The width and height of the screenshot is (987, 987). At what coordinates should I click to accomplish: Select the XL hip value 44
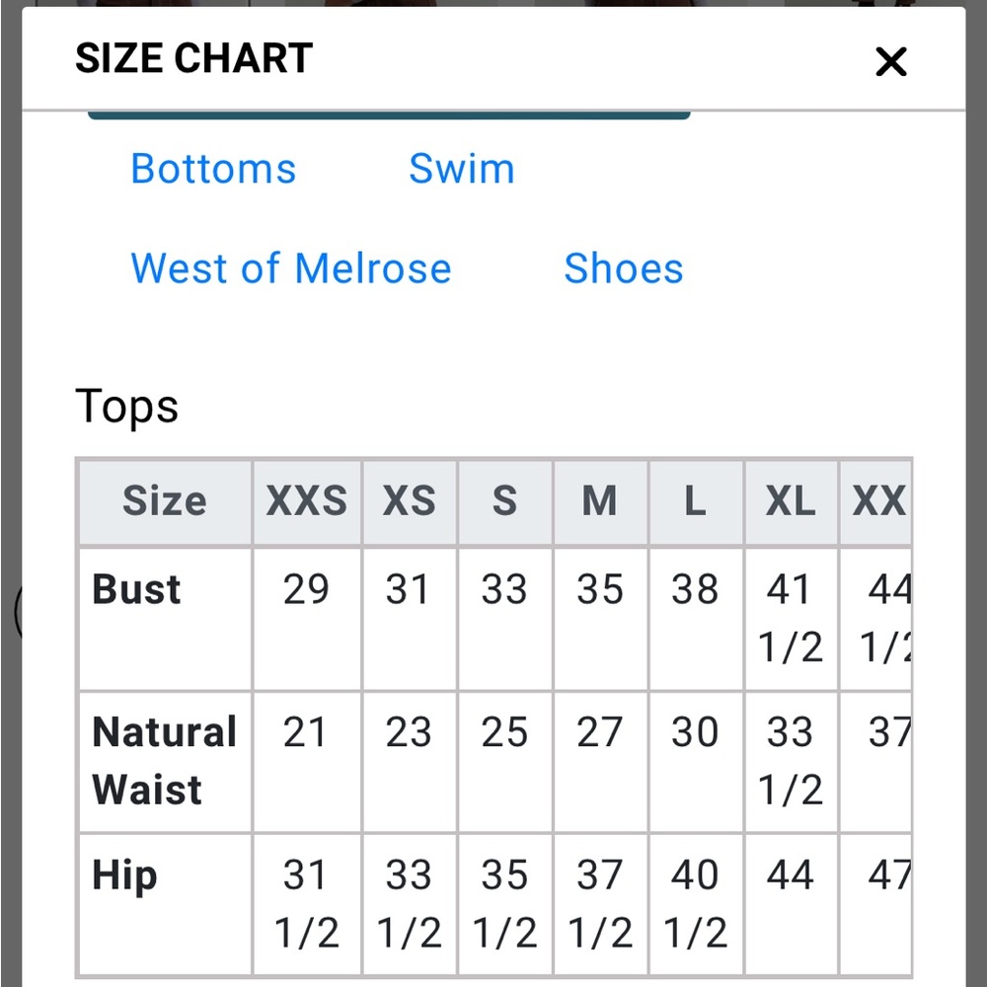point(790,875)
